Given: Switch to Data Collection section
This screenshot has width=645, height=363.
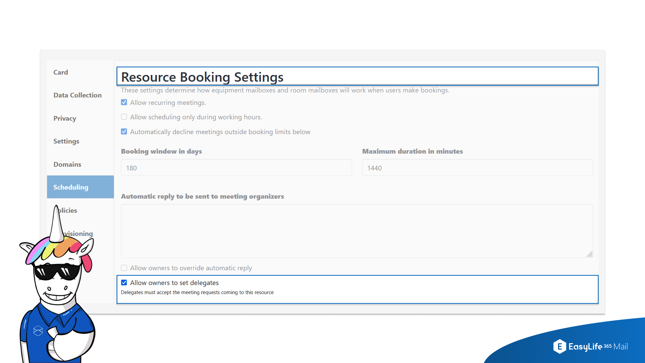Looking at the screenshot, I should click(x=78, y=95).
